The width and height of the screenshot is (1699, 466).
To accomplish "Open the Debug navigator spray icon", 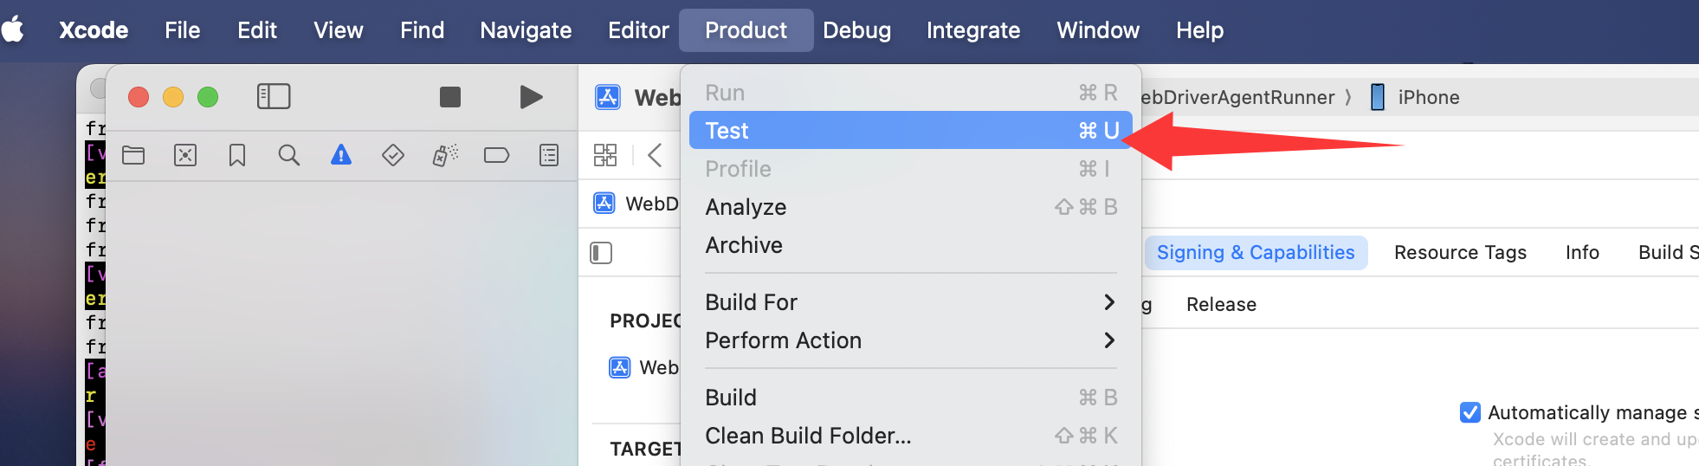I will 445,155.
